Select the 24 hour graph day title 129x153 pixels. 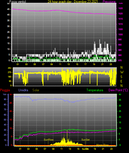(x=73, y=2)
